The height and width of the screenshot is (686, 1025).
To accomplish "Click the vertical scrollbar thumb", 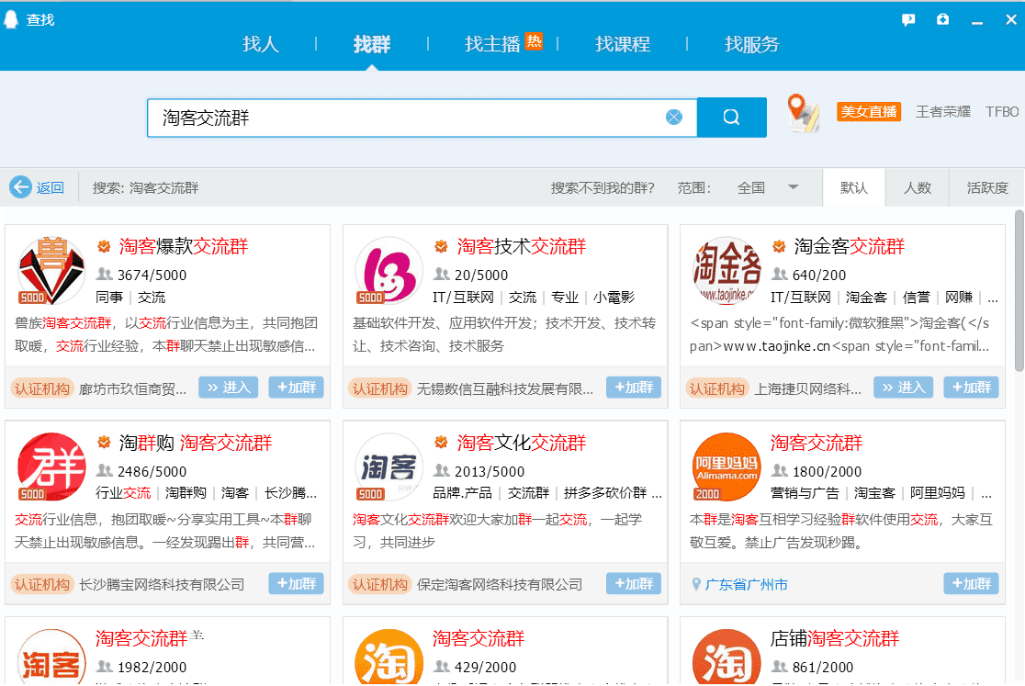I will click(x=1019, y=291).
